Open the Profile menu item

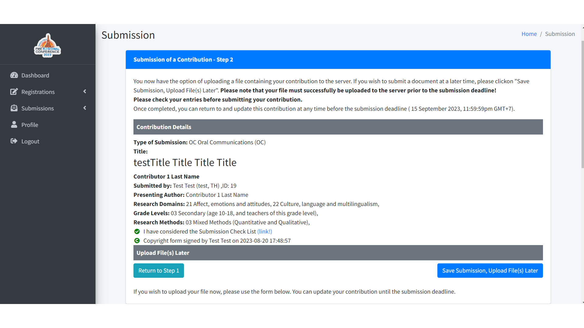(x=30, y=125)
